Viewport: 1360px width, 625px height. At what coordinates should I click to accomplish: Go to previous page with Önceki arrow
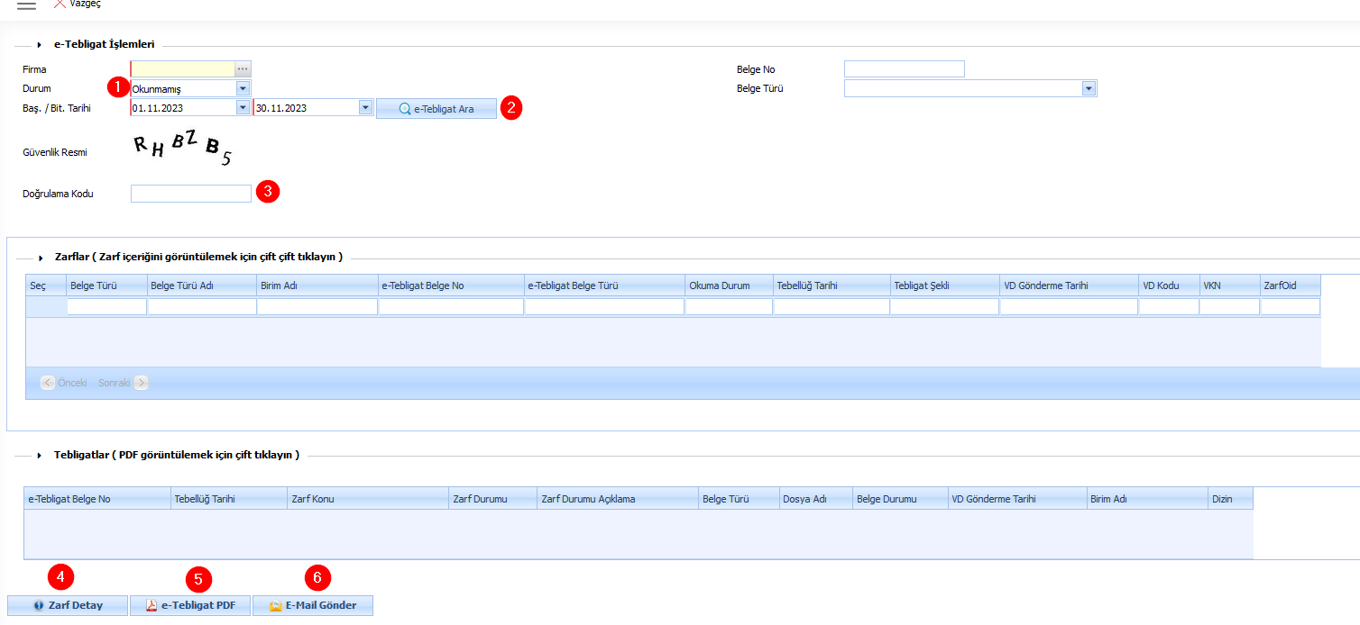pos(48,383)
